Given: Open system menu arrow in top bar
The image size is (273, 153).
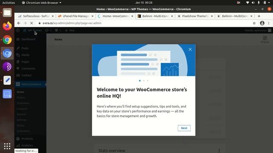Looking at the screenshot, I should (x=269, y=3).
